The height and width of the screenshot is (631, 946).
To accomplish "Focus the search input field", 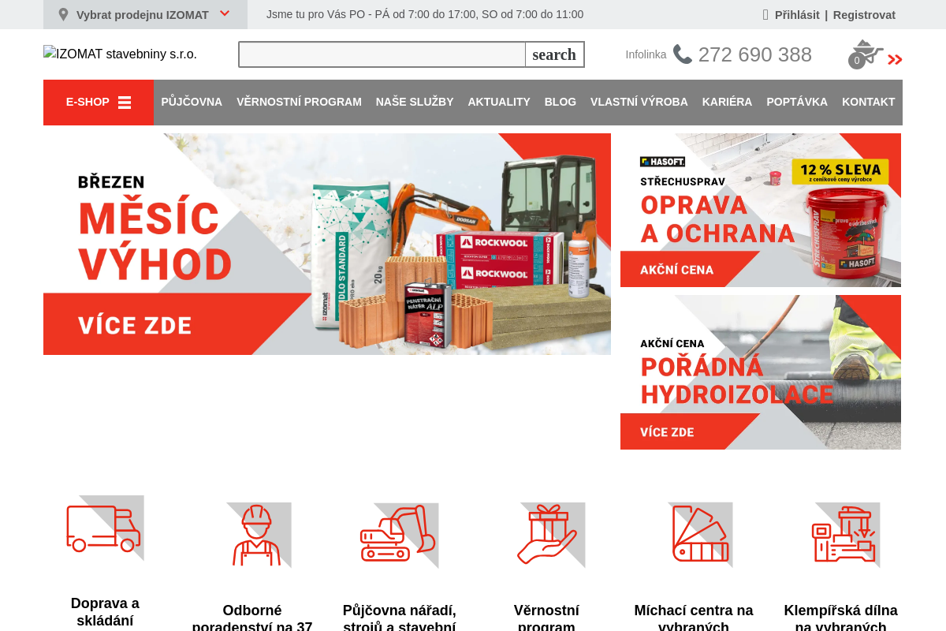I will (x=382, y=54).
